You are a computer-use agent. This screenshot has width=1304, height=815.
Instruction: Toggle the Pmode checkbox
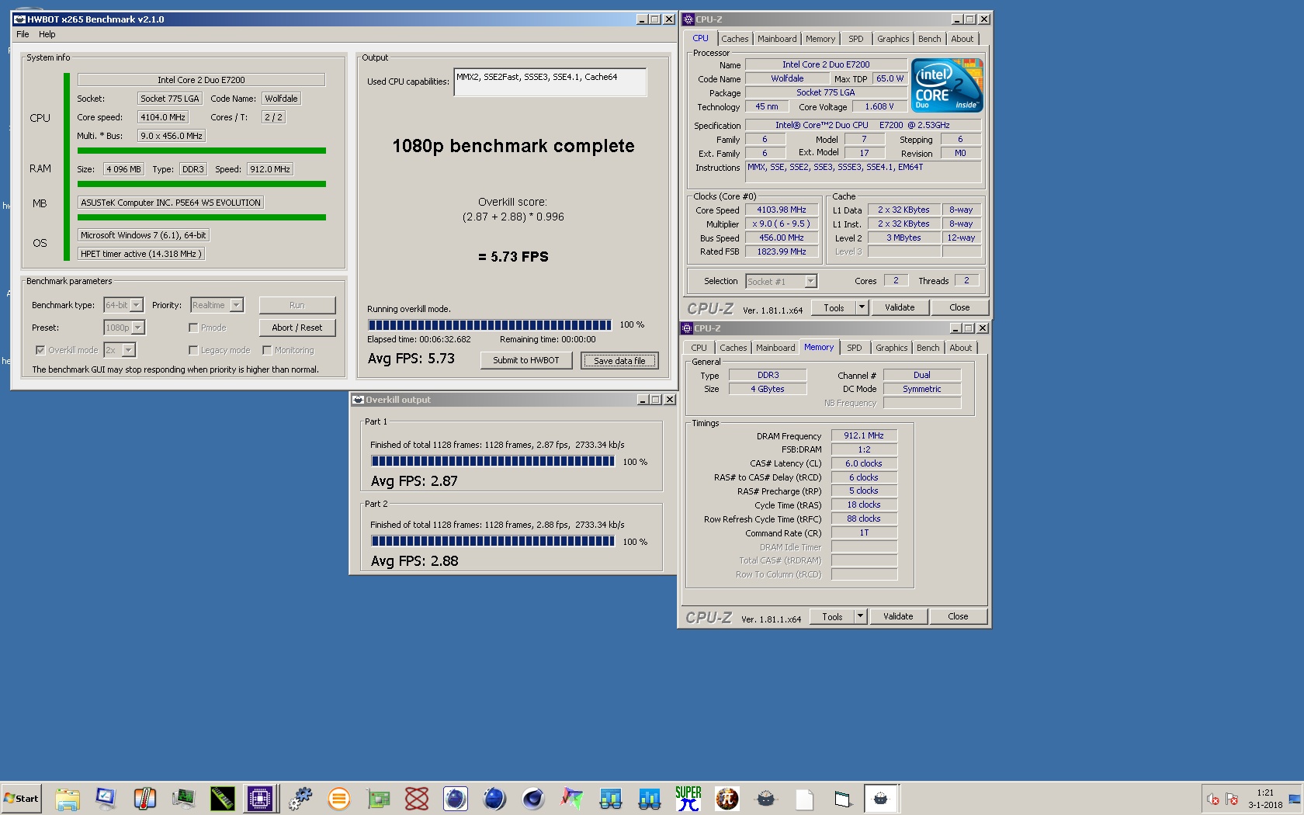tap(193, 328)
